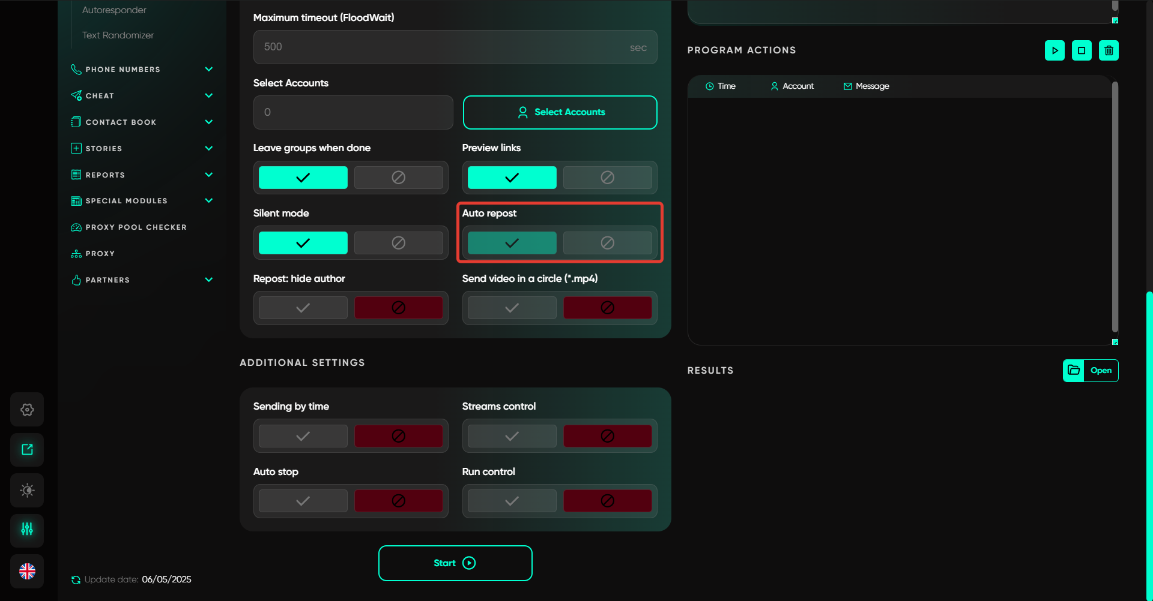This screenshot has height=601, width=1153.
Task: Click the play icon in Program Actions
Action: point(1055,50)
